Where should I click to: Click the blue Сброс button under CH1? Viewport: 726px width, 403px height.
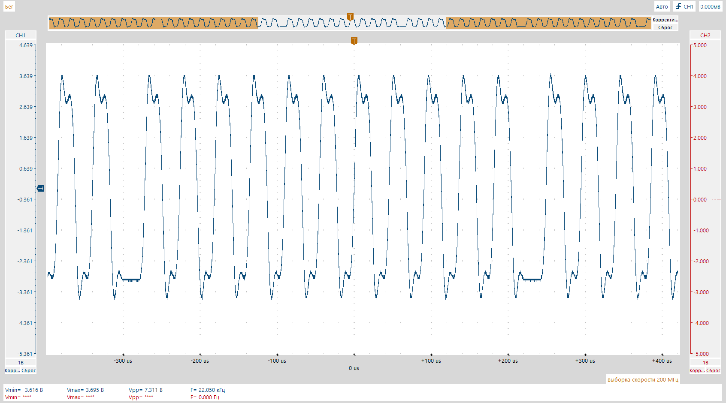tap(29, 370)
